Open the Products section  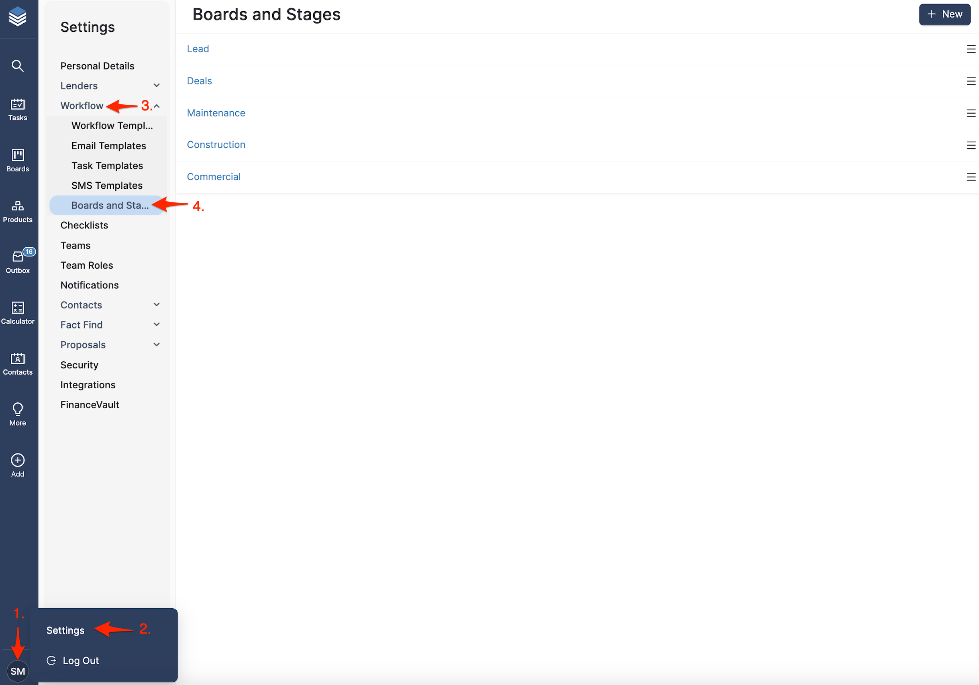tap(17, 210)
